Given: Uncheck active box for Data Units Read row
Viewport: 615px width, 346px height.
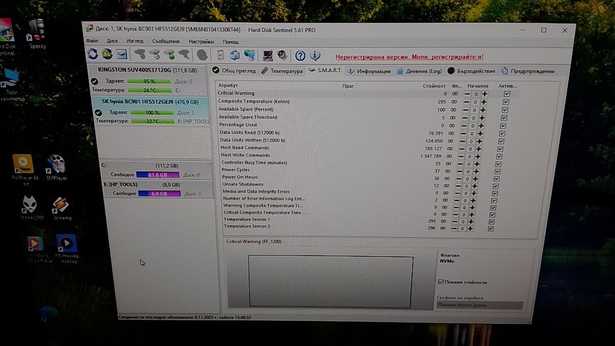Looking at the screenshot, I should [502, 133].
